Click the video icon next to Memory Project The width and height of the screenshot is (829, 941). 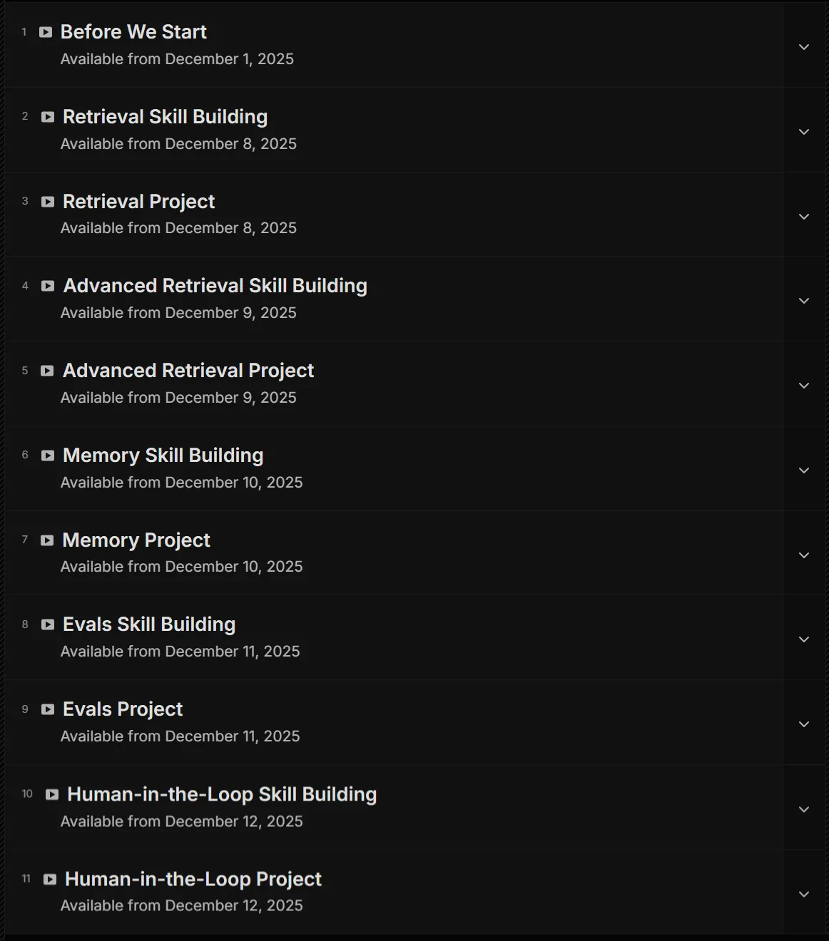(47, 540)
